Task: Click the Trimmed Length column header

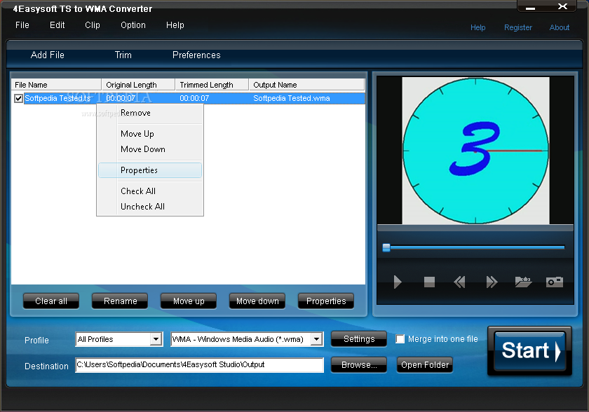Action: pos(212,85)
